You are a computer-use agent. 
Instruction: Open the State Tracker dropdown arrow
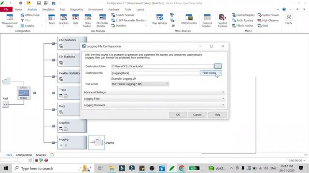92,26
